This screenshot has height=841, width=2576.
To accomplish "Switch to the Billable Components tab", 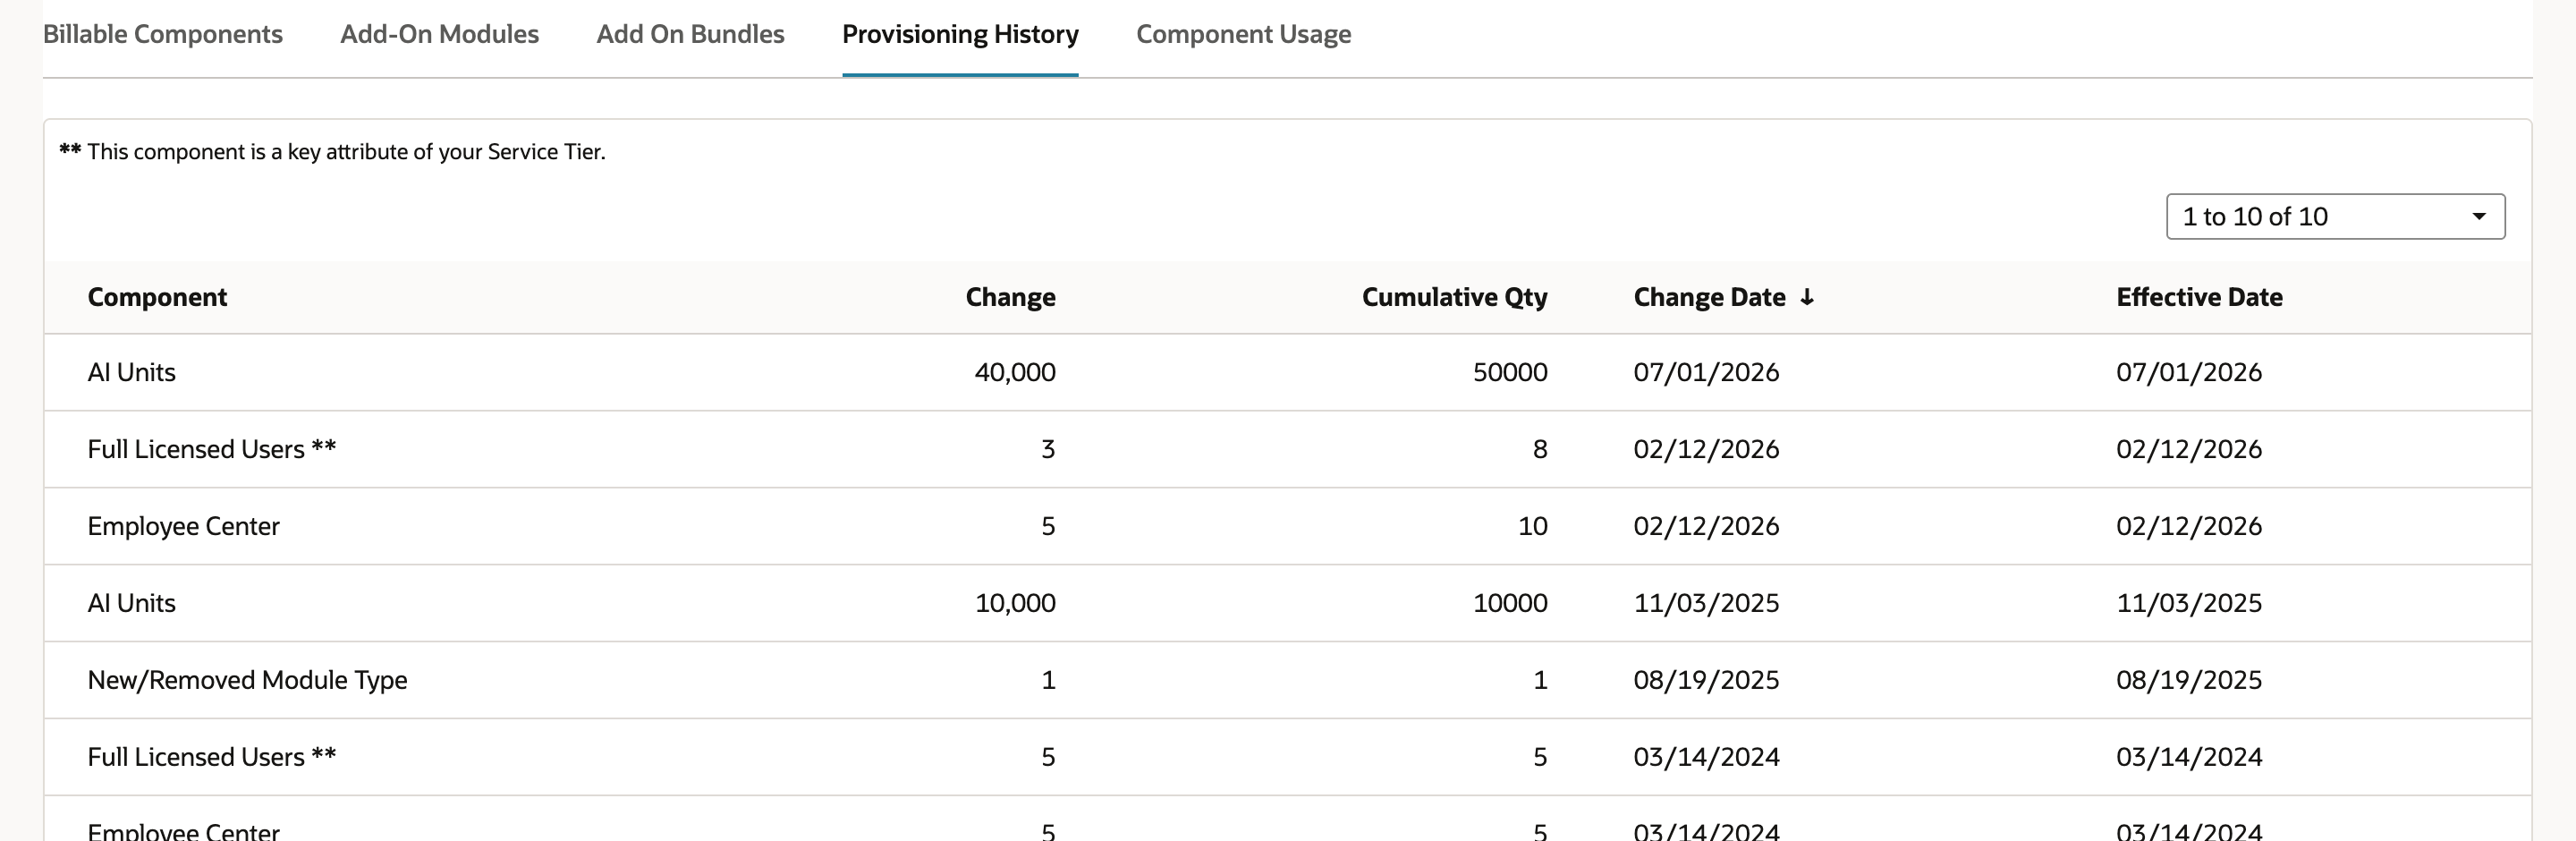I will pos(163,34).
